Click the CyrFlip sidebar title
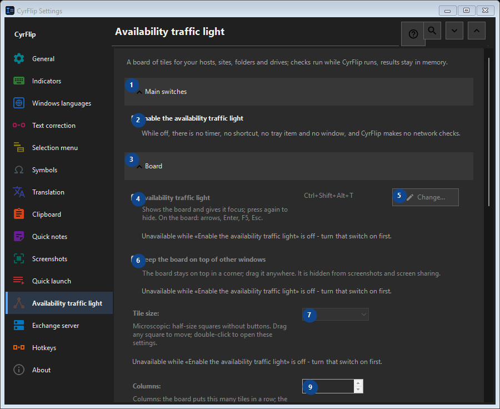Image resolution: width=500 pixels, height=409 pixels. [25, 34]
